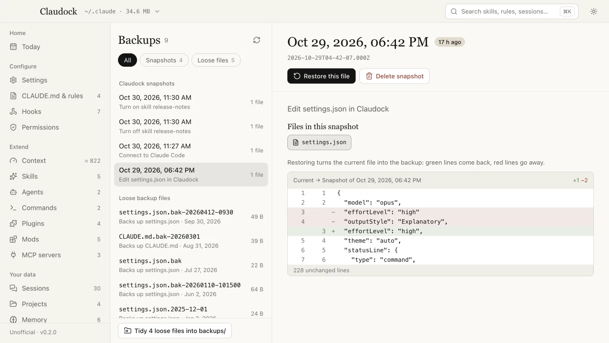Open Sessions in the sidebar
The image size is (609, 343).
[x=55, y=289]
